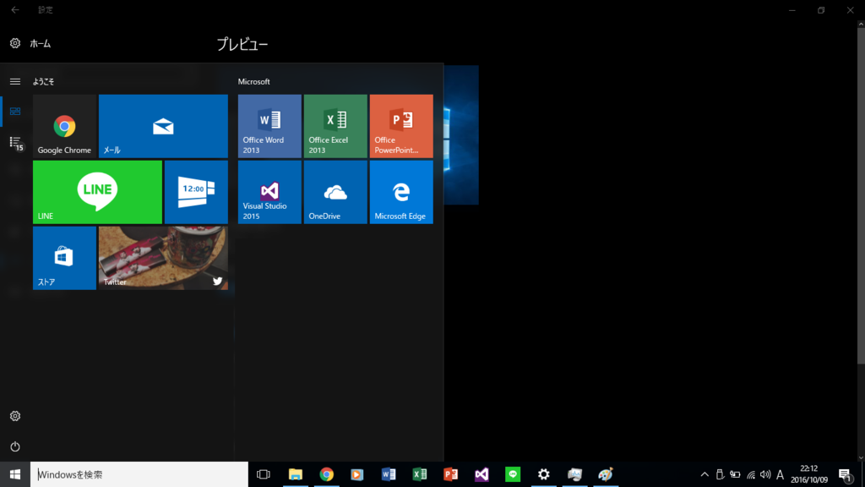865x487 pixels.
Task: Open the power options button
Action: (15, 446)
